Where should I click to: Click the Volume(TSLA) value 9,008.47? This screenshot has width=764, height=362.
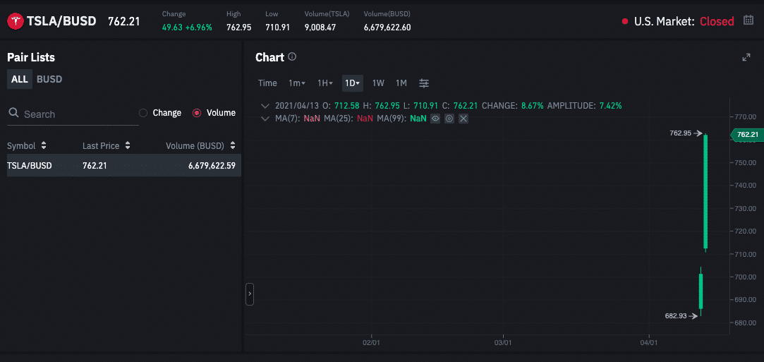click(320, 28)
